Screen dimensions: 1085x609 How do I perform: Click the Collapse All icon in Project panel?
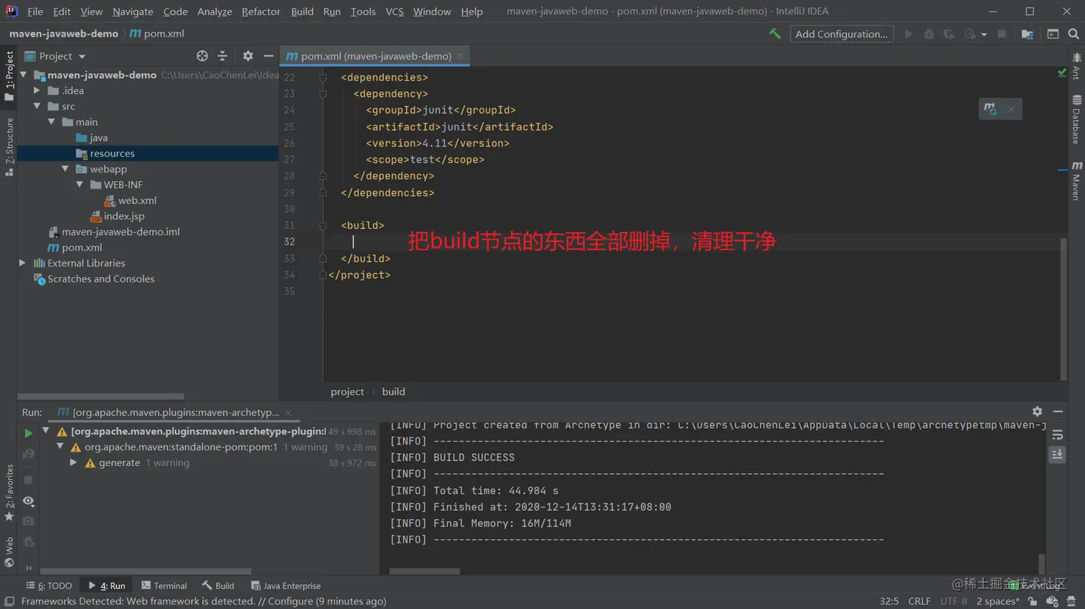[222, 56]
